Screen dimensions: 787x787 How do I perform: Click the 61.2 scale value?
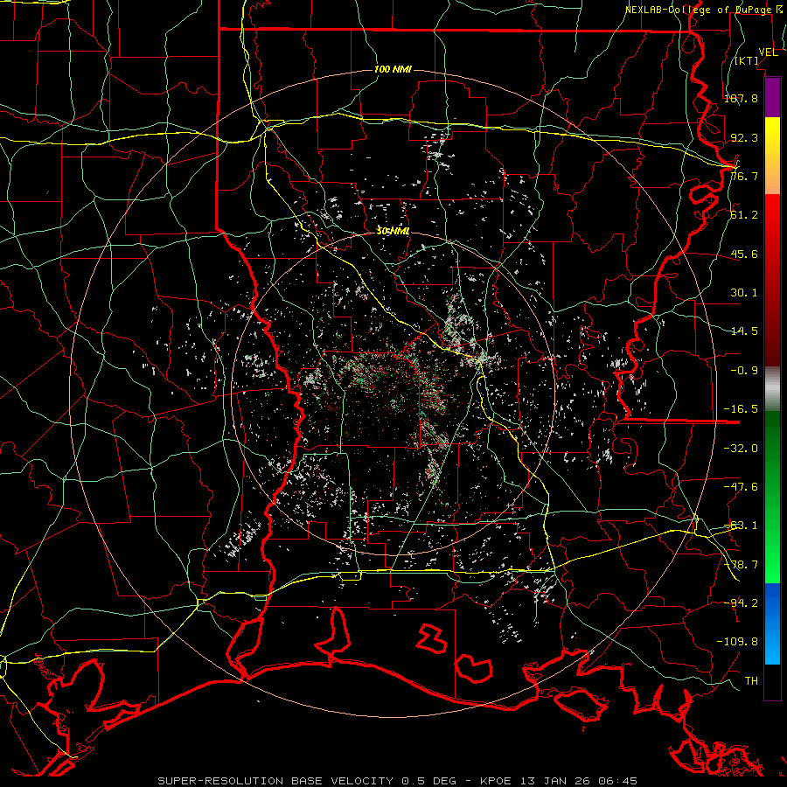pos(744,215)
